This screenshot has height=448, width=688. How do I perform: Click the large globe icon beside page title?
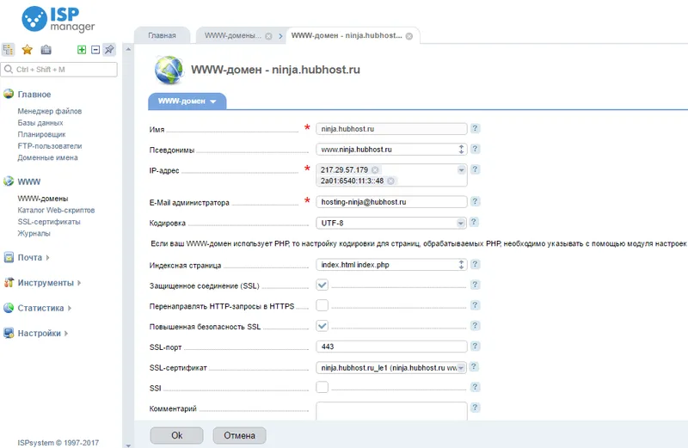click(x=169, y=70)
